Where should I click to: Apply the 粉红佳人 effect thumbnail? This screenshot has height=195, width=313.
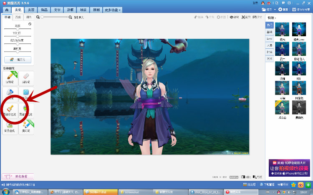pos(299,49)
